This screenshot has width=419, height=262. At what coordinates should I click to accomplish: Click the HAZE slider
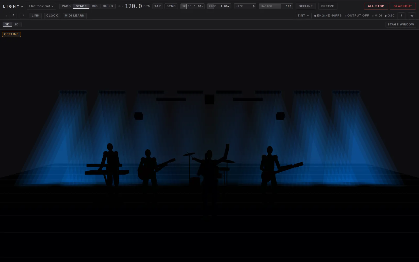pyautogui.click(x=245, y=6)
